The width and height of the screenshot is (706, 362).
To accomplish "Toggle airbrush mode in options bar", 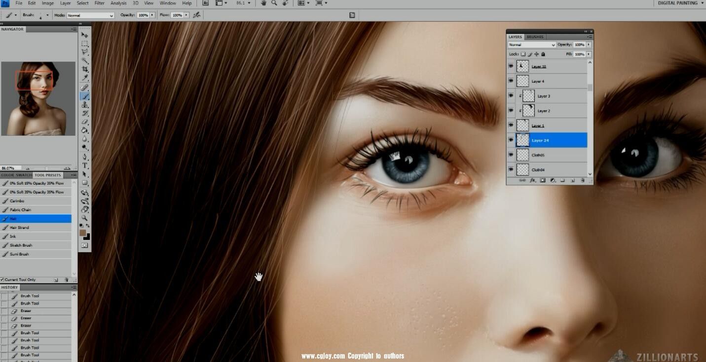I will coord(197,15).
